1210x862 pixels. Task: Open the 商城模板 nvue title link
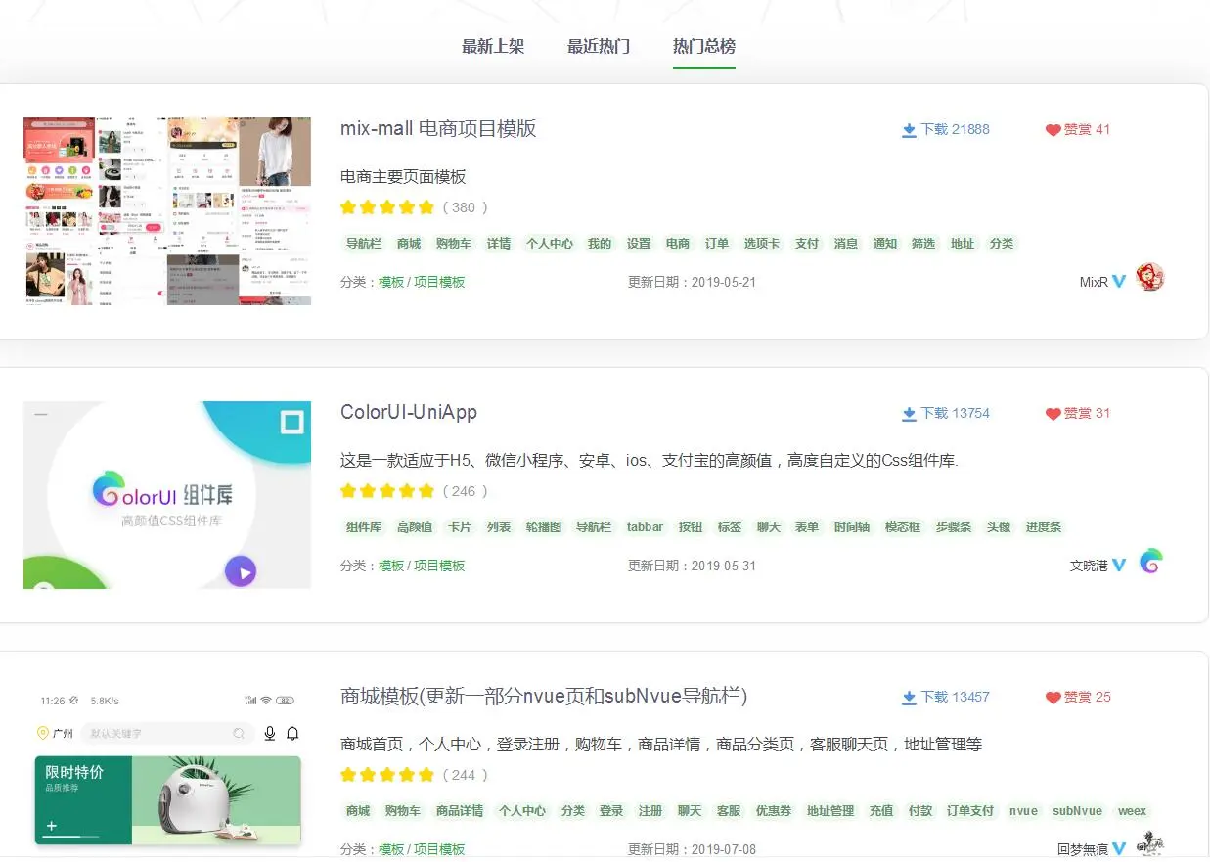(544, 697)
